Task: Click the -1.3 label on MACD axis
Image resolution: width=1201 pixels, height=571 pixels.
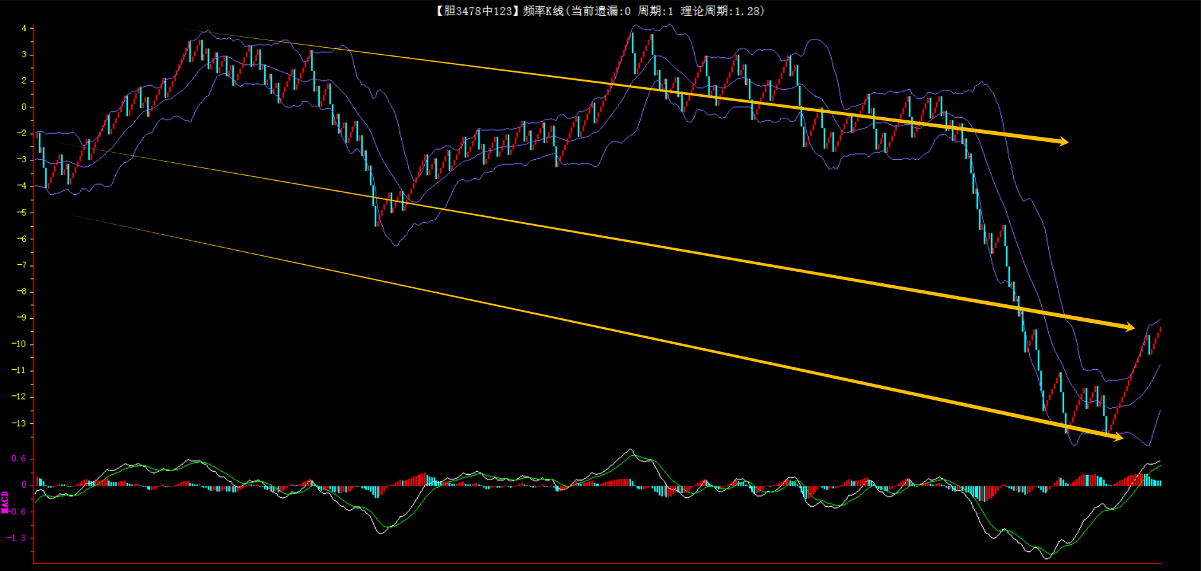Action: click(17, 538)
